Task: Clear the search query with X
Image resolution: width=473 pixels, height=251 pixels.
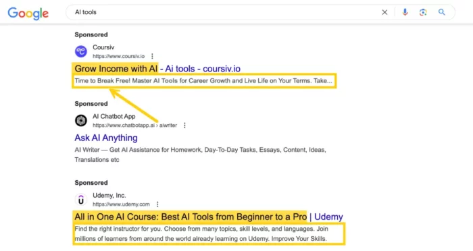Action: [x=384, y=12]
